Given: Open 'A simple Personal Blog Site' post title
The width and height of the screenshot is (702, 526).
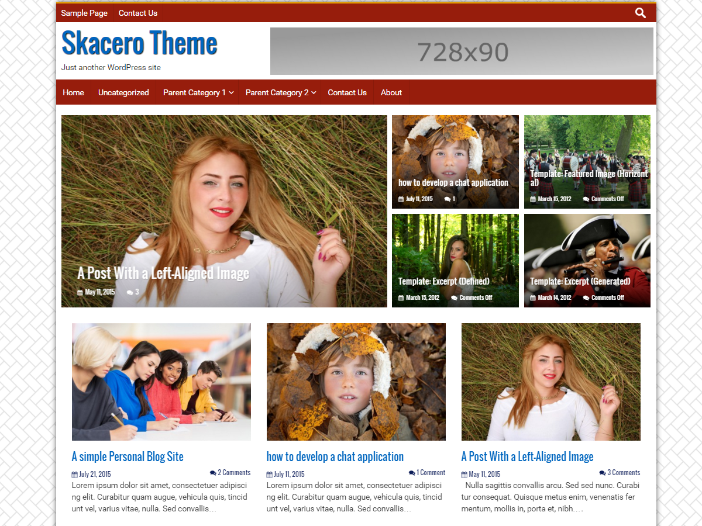Looking at the screenshot, I should pyautogui.click(x=128, y=456).
